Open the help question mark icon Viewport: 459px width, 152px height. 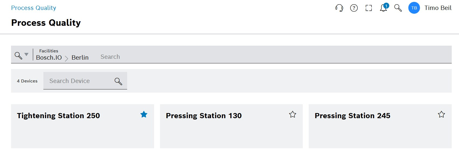point(354,8)
